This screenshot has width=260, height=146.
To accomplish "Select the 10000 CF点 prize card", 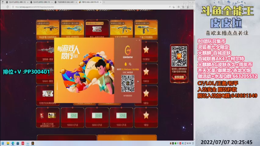I will [x=72, y=117].
